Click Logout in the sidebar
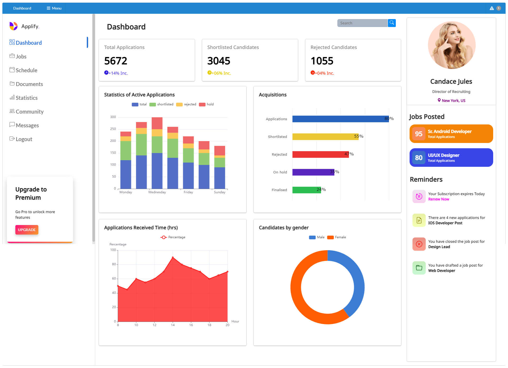Screen dimensions: 508x368 [x=24, y=139]
